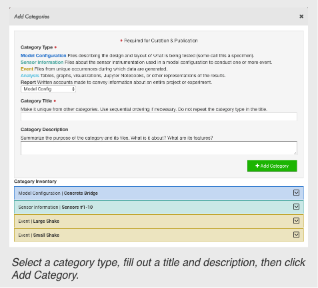
Task: Click the plus icon on Add Category
Action: (257, 166)
